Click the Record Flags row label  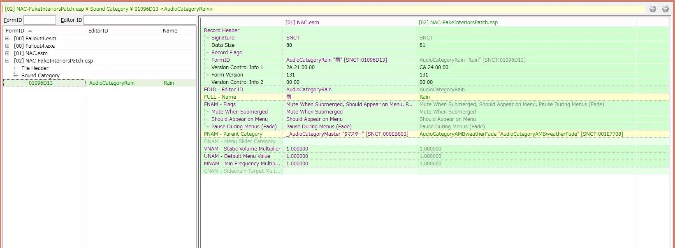pos(227,53)
